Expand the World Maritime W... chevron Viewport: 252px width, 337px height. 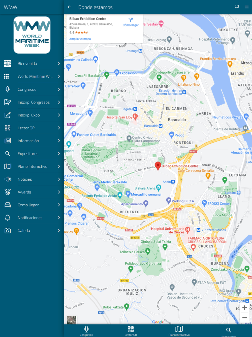(x=59, y=76)
